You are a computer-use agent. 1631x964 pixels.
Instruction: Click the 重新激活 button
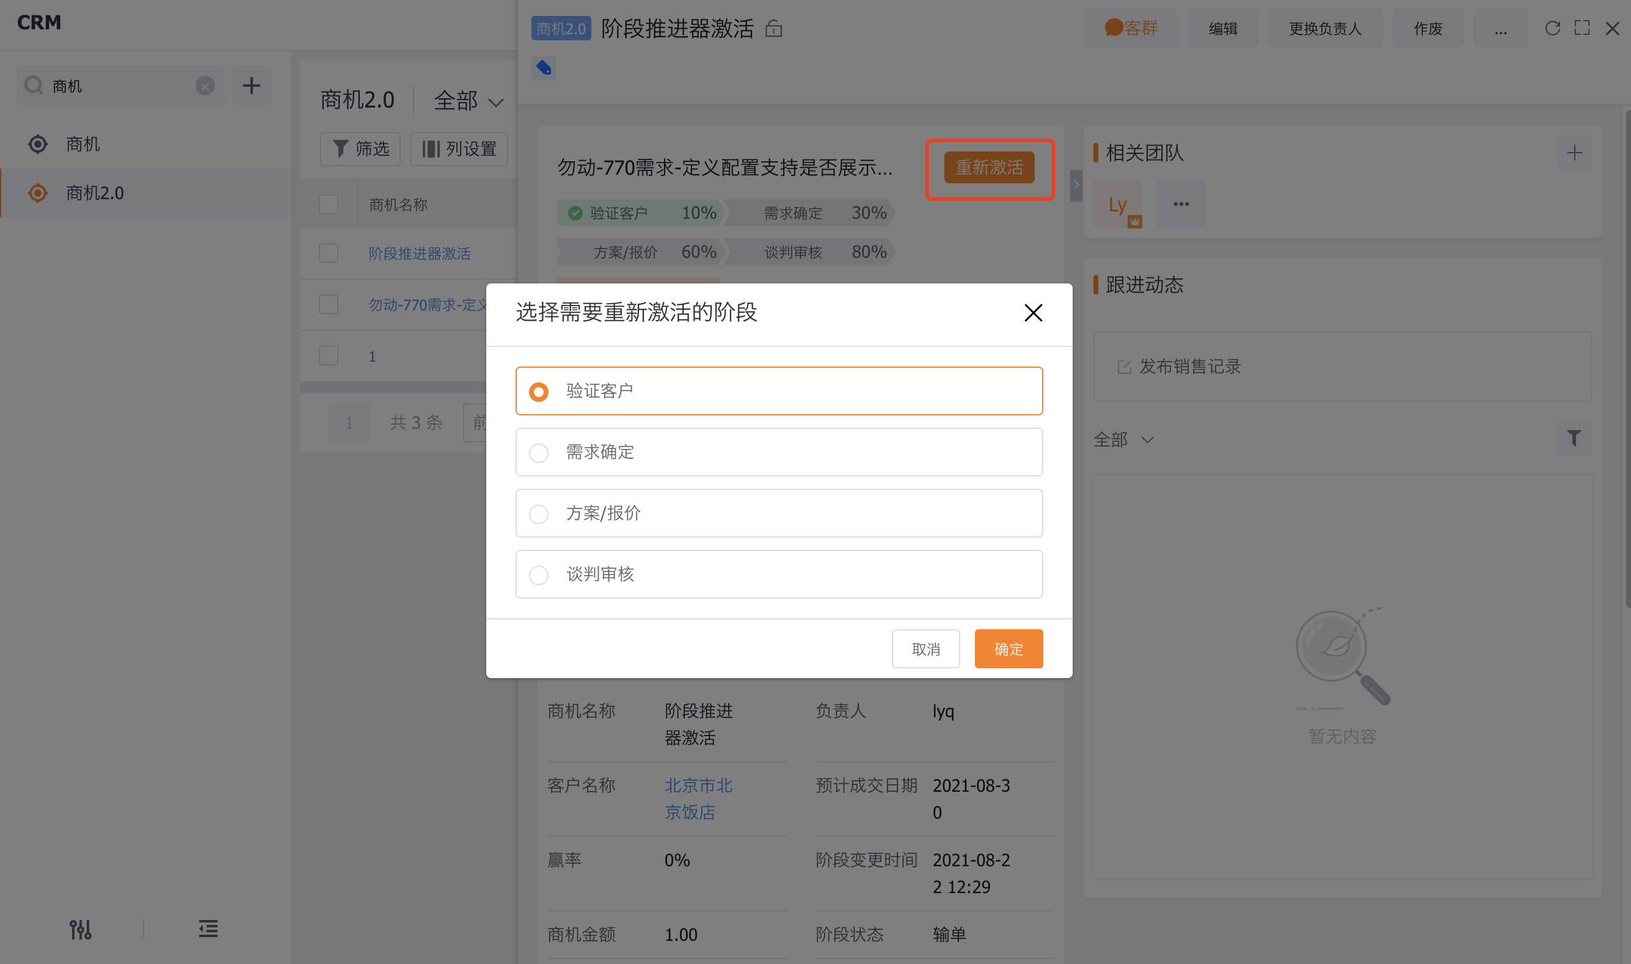pos(988,167)
